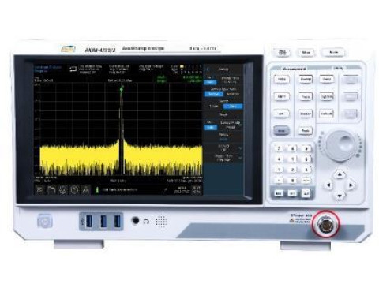
Task: Tap the decimal point key on the keypad
Action: click(x=279, y=181)
